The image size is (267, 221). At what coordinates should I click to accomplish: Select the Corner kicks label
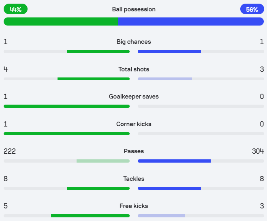pos(134,124)
